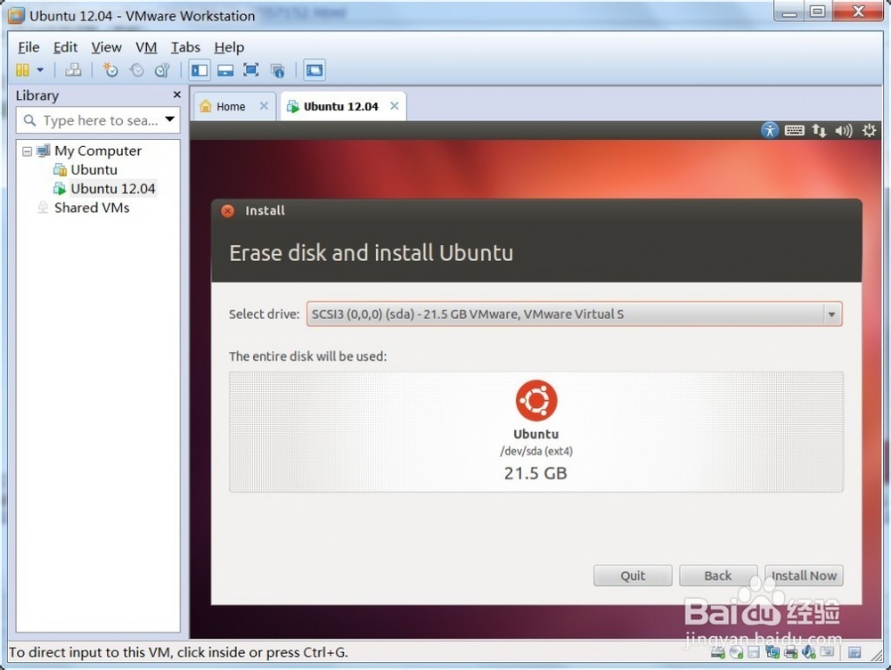Screen dimensions: 891x670
Task: Switch to the Home tab
Action: coord(230,106)
